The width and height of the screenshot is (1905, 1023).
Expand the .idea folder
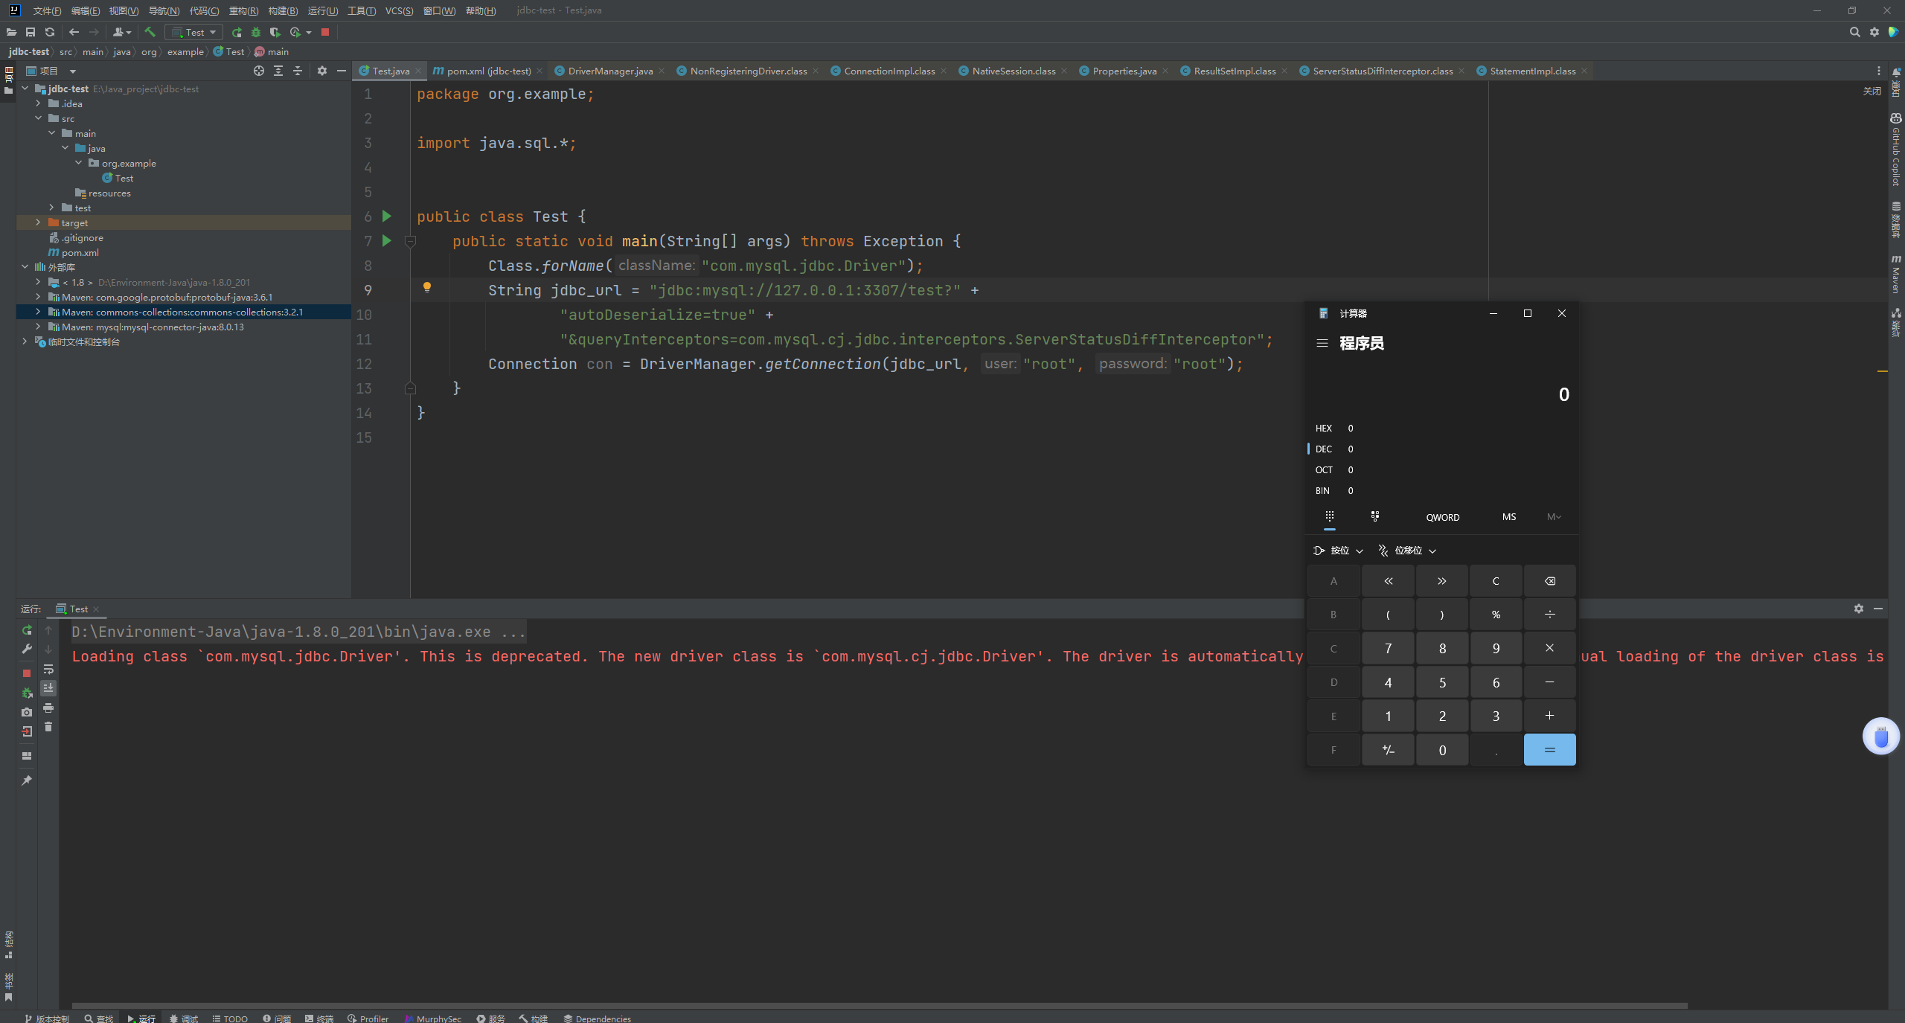38,103
